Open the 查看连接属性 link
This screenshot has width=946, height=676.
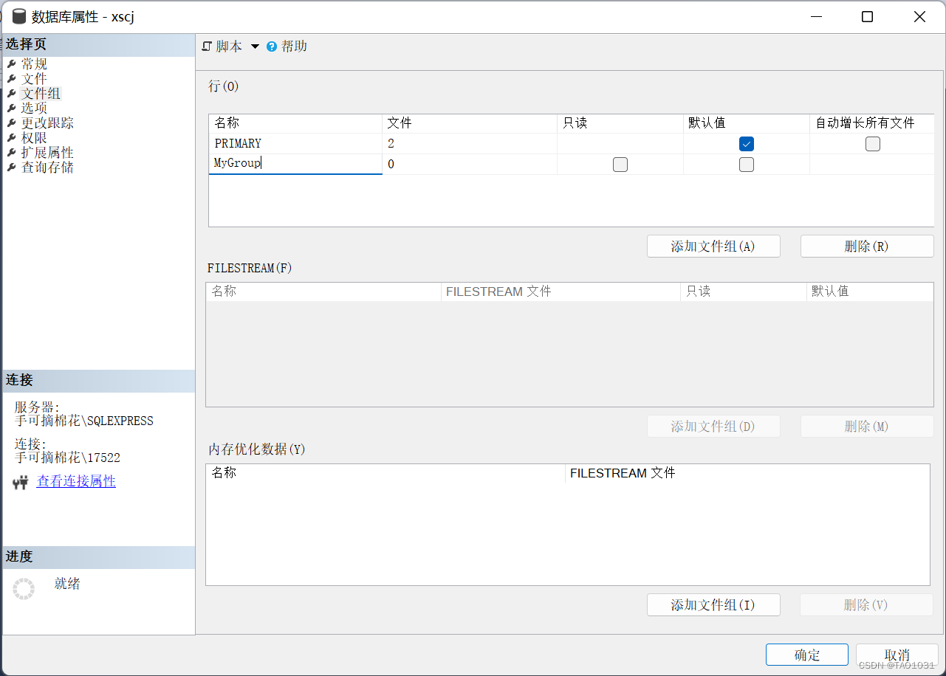pyautogui.click(x=76, y=482)
